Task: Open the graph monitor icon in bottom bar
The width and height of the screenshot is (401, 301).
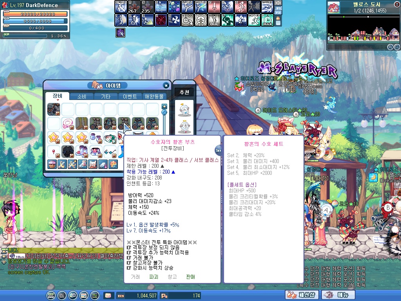Action: [95, 296]
